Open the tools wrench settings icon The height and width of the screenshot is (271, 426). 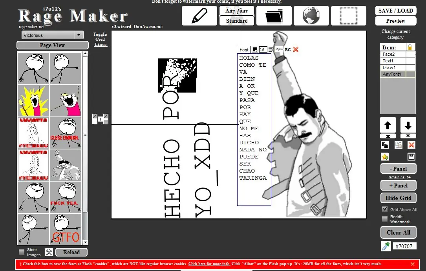49,252
